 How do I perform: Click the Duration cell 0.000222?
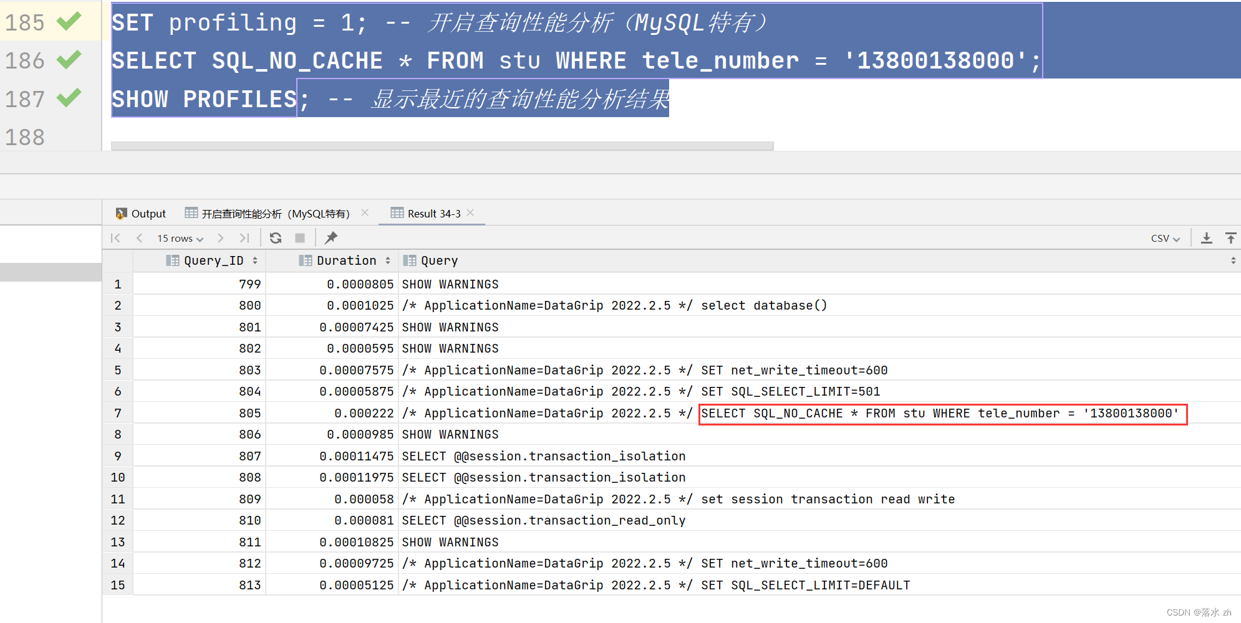point(332,413)
